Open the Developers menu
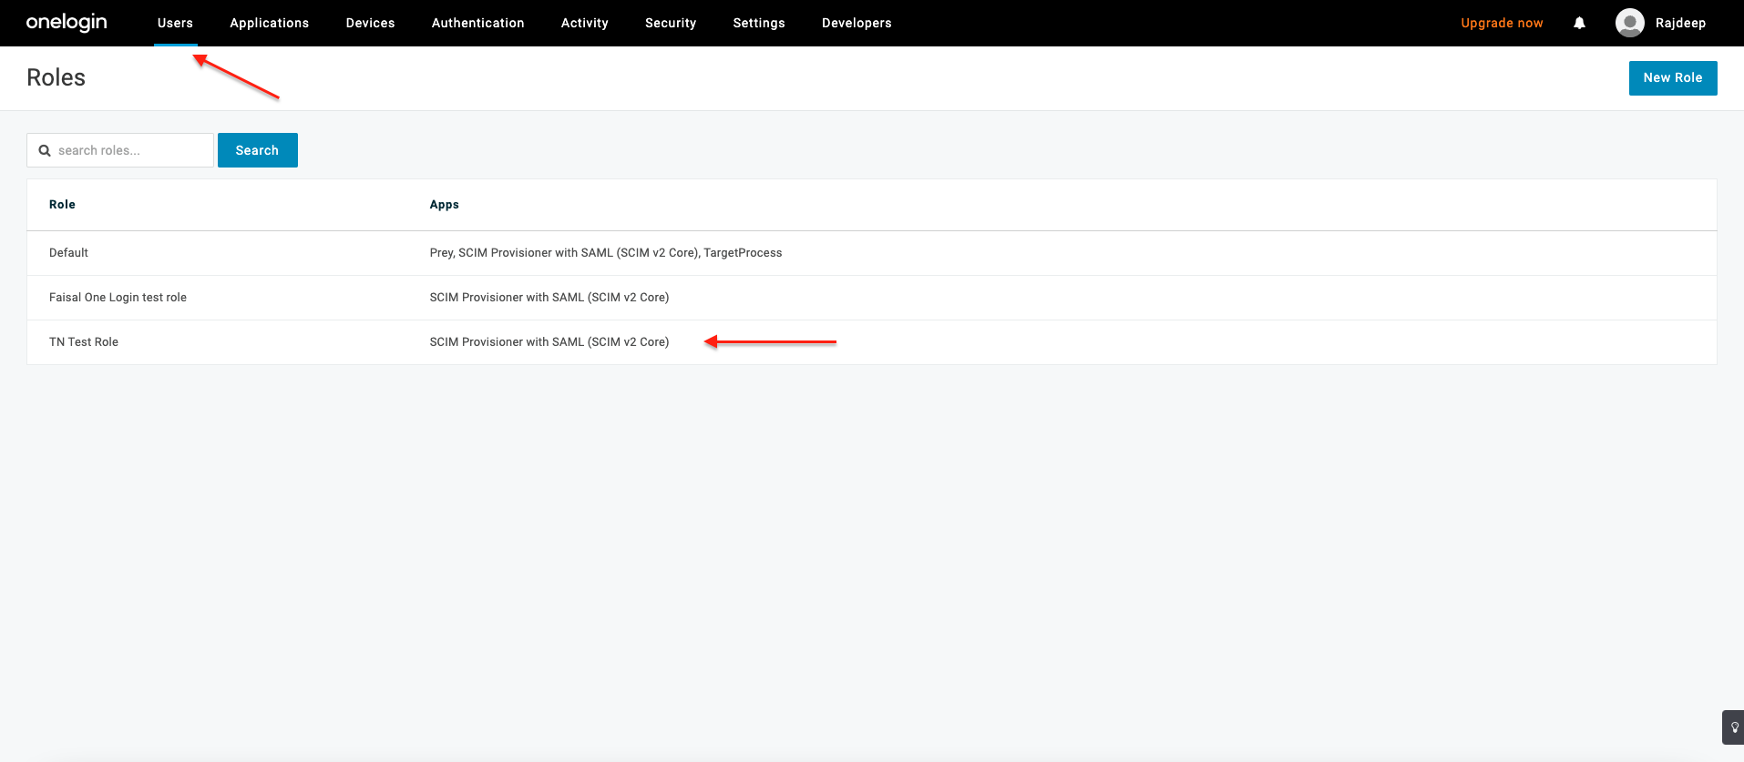1744x762 pixels. (856, 23)
